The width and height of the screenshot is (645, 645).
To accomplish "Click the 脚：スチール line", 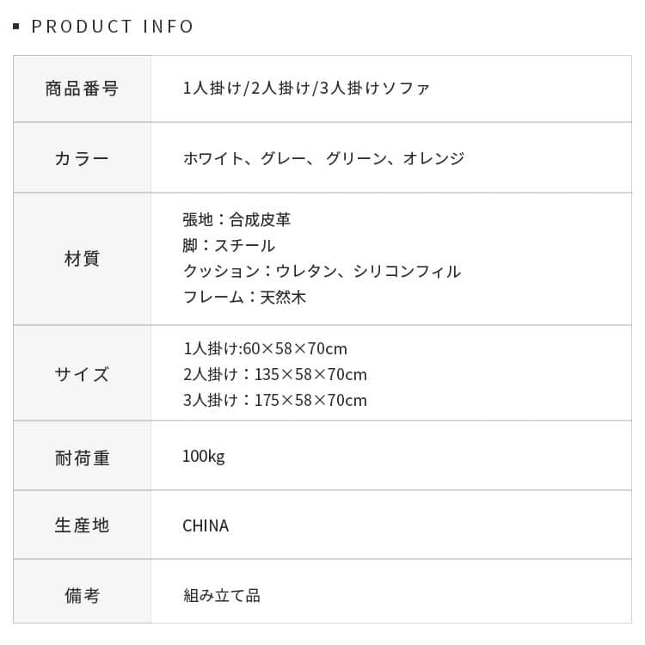I will tap(229, 246).
